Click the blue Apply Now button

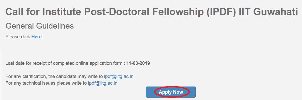point(171,92)
